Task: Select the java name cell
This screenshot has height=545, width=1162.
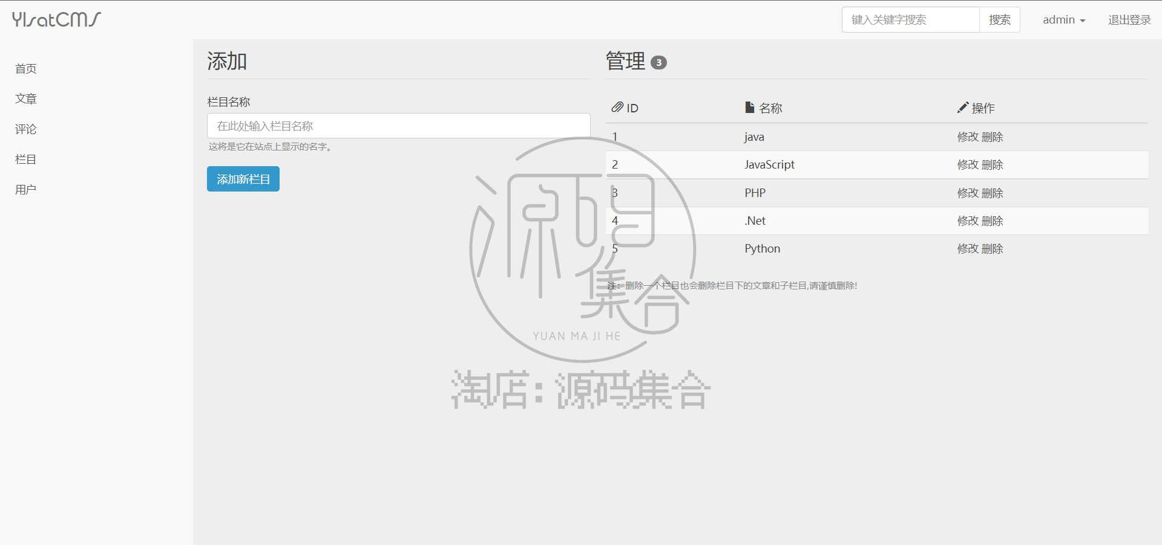Action: (x=754, y=137)
